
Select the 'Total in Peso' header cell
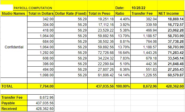101,13
